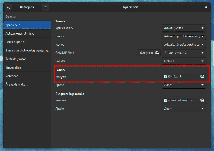Expand the Cursor theme dropdown
Image resolution: width=214 pixels, height=151 pixels.
click(x=184, y=36)
